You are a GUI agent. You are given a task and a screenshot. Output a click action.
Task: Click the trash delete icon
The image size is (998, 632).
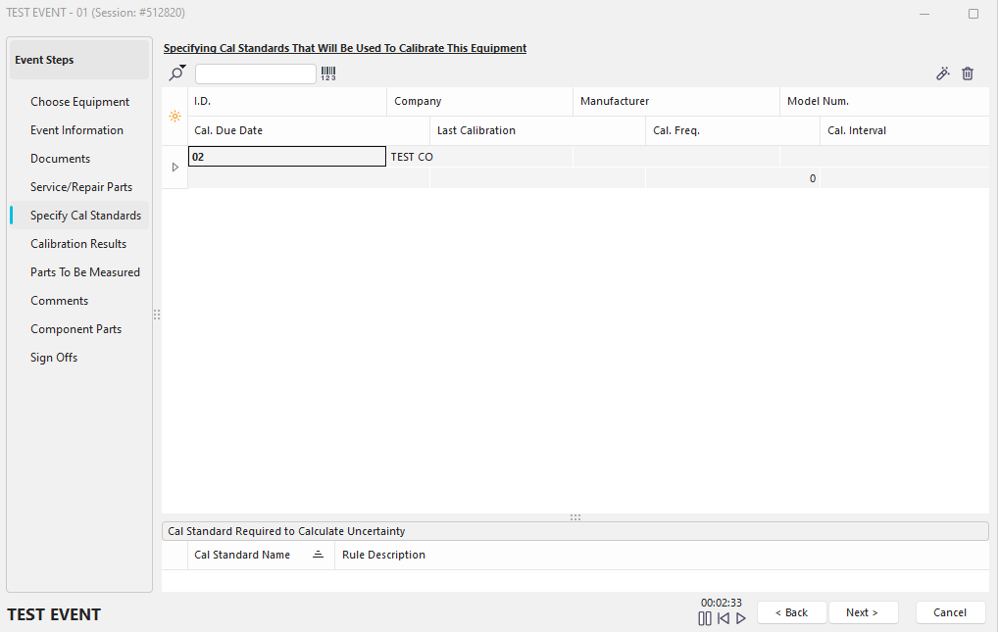[x=968, y=73]
